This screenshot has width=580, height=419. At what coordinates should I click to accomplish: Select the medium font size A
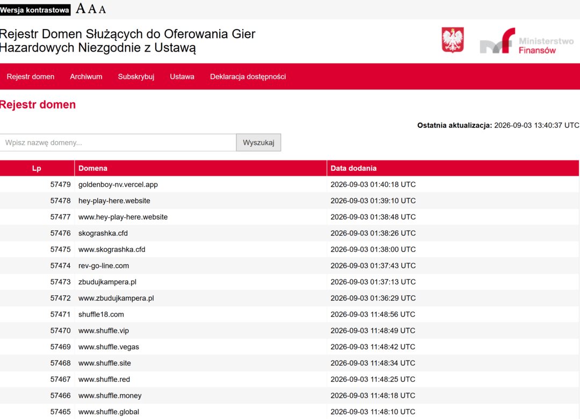(92, 9)
